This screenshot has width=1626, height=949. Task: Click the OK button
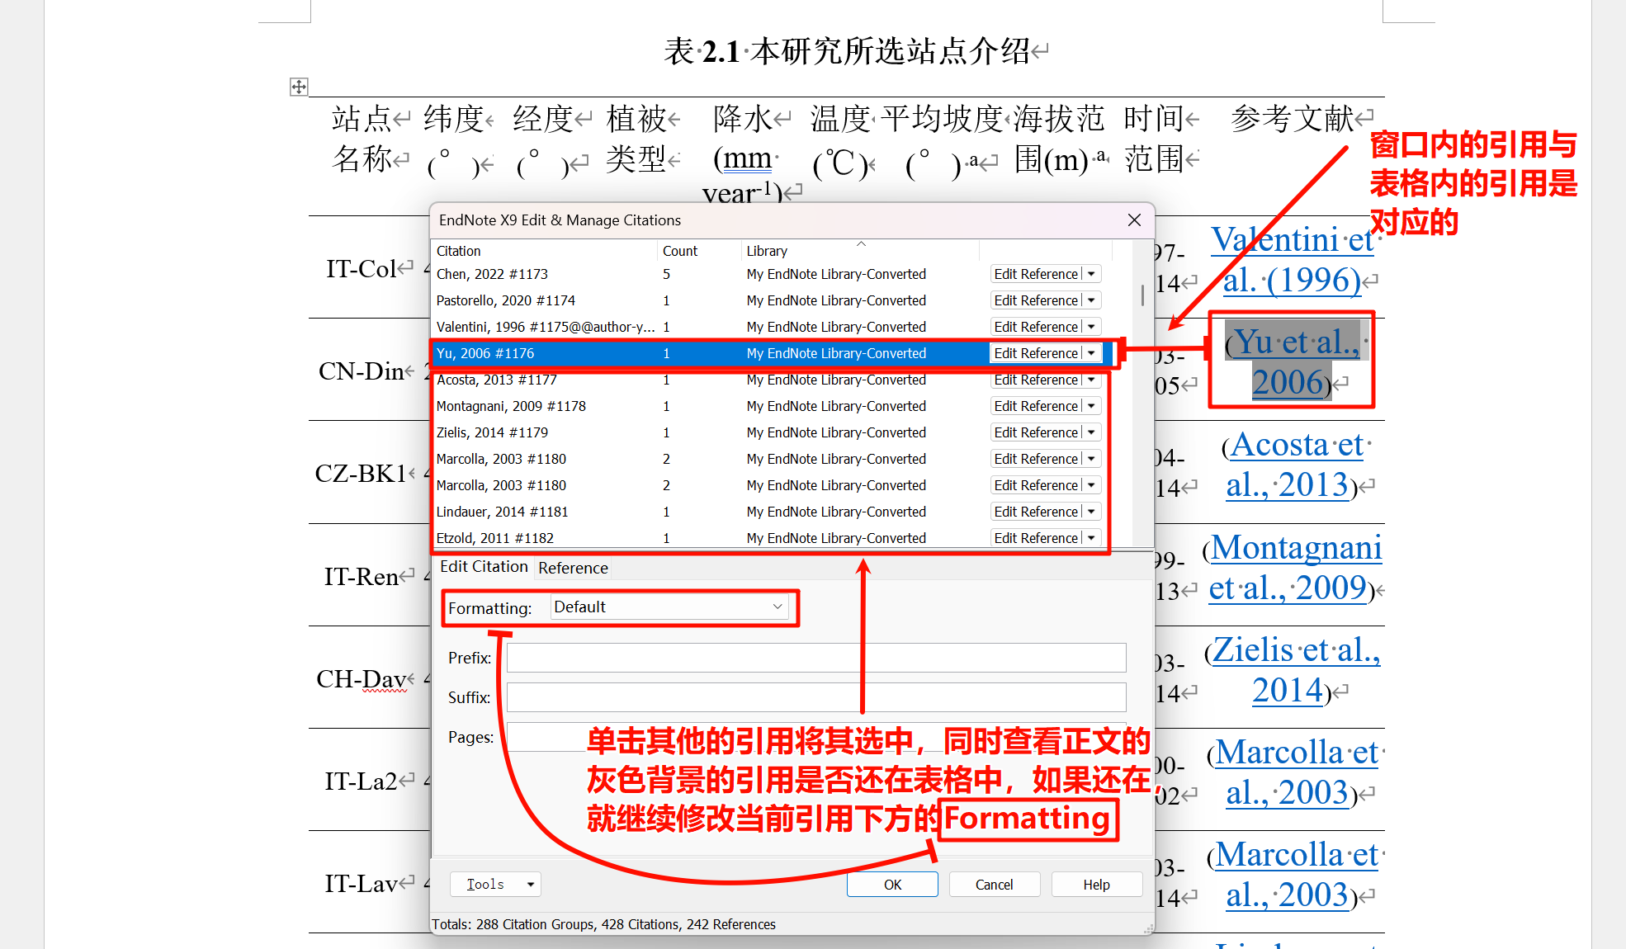tap(891, 884)
